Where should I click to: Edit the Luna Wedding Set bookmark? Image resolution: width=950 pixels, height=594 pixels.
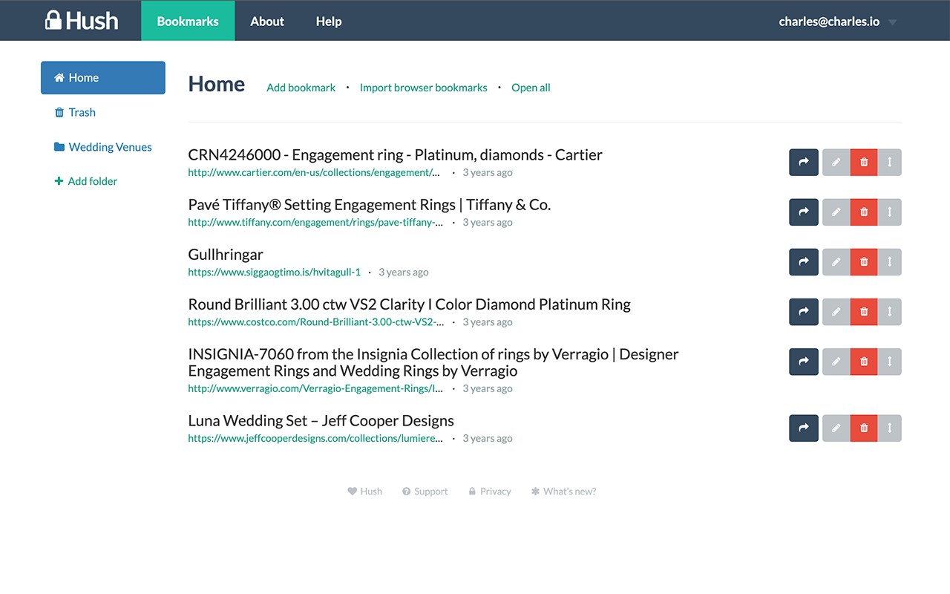pos(836,428)
